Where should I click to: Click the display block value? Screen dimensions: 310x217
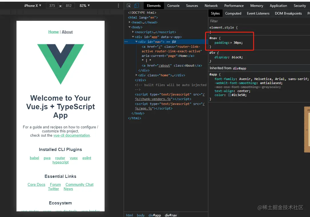click(237, 57)
